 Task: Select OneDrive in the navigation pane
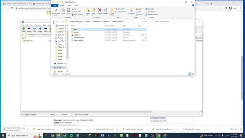(x=60, y=64)
